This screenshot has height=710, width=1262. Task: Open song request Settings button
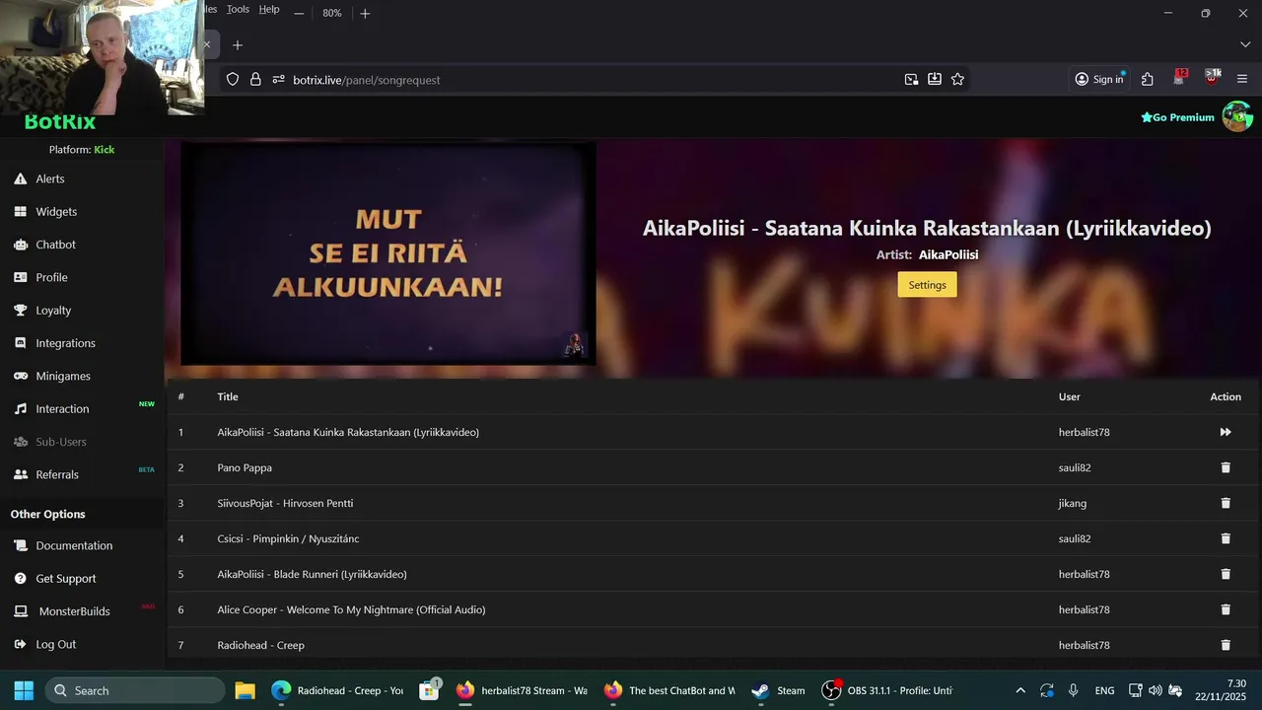(927, 285)
